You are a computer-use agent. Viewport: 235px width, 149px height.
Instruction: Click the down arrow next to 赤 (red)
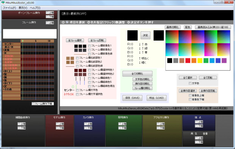coord(140,44)
